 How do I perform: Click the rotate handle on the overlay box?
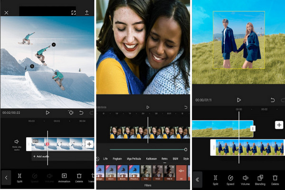click(32, 66)
